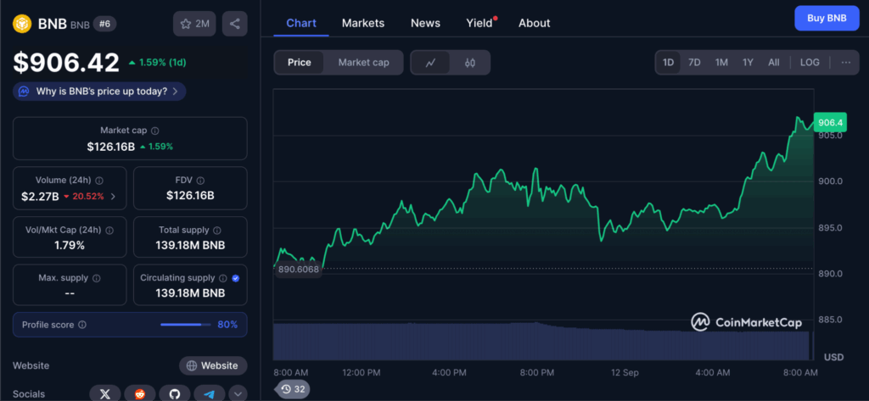Select the 7D time range
This screenshot has width=869, height=401.
(x=694, y=63)
